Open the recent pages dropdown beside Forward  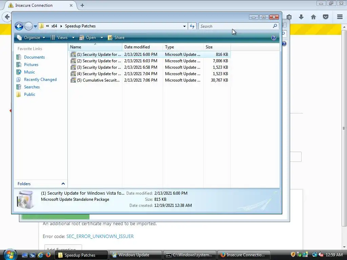pyautogui.click(x=35, y=26)
